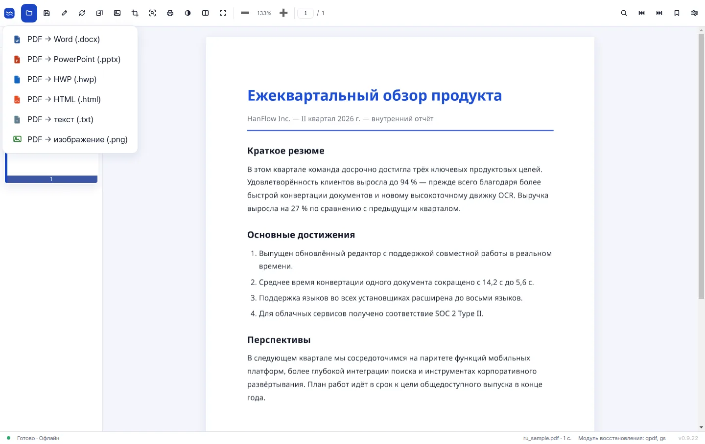Click the 133% zoom level value

coord(264,13)
